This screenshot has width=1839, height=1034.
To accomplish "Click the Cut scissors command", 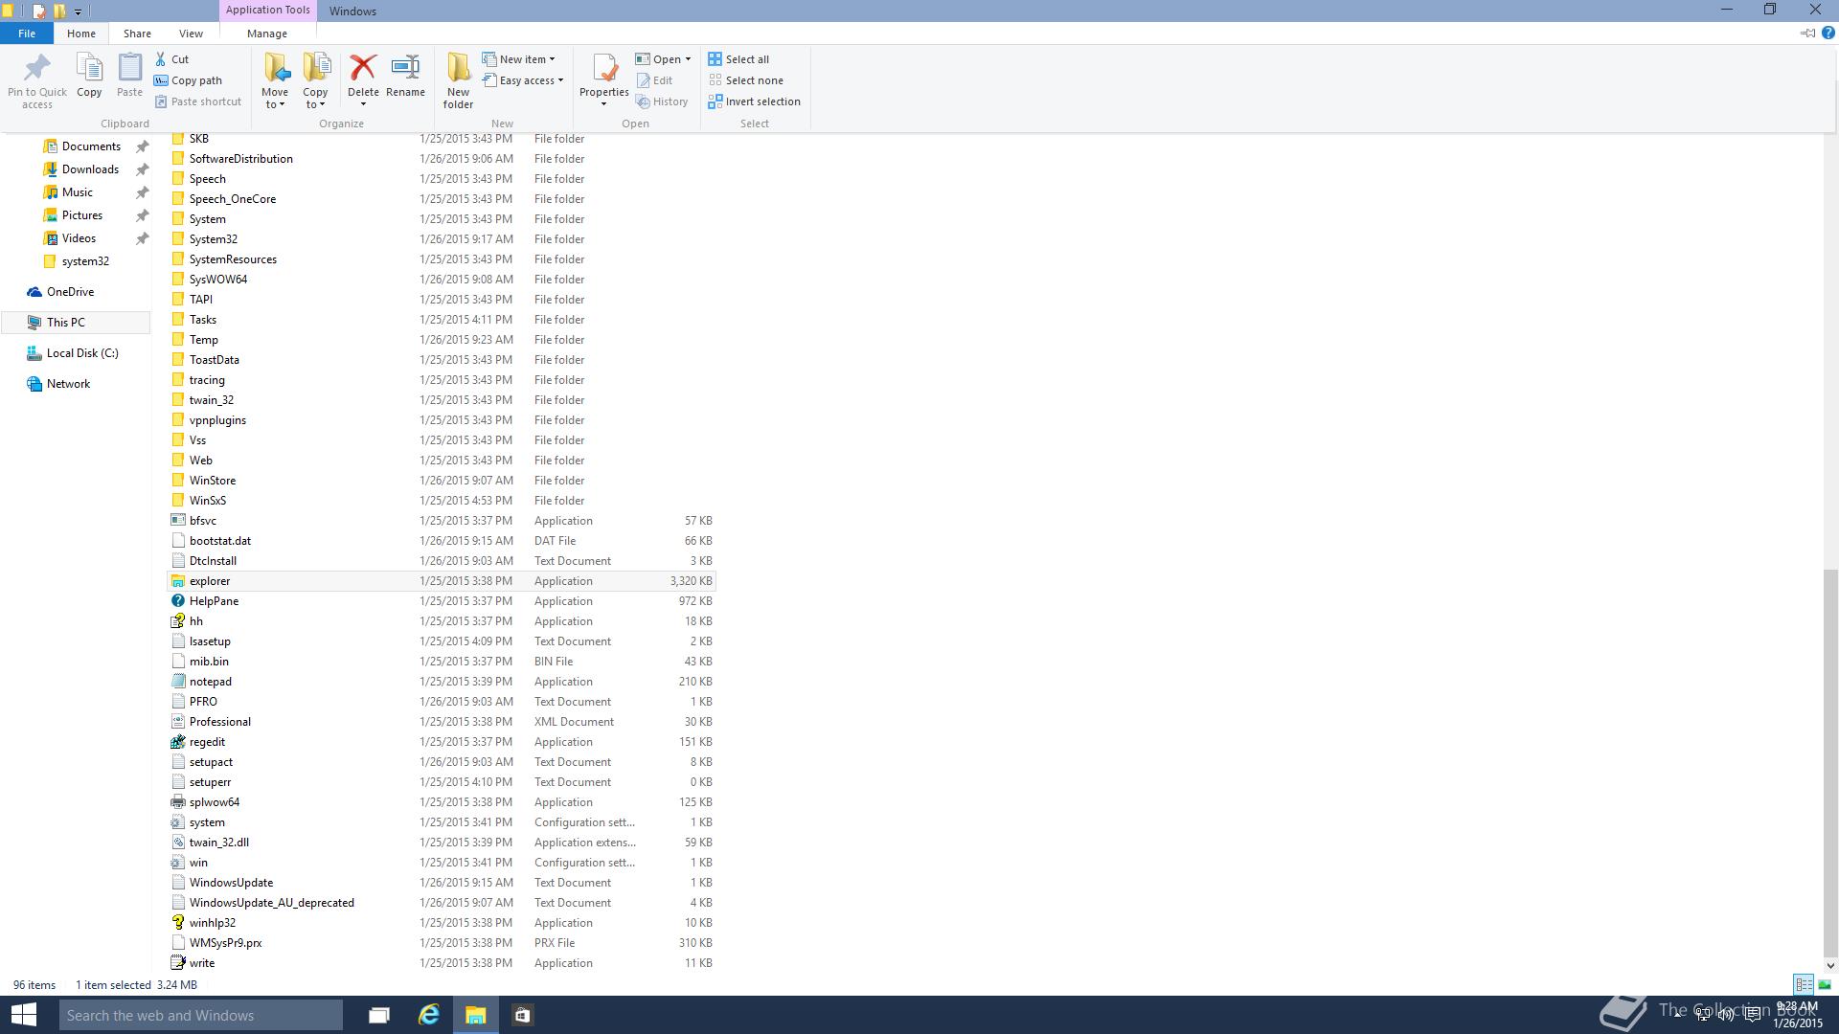I will click(x=172, y=59).
